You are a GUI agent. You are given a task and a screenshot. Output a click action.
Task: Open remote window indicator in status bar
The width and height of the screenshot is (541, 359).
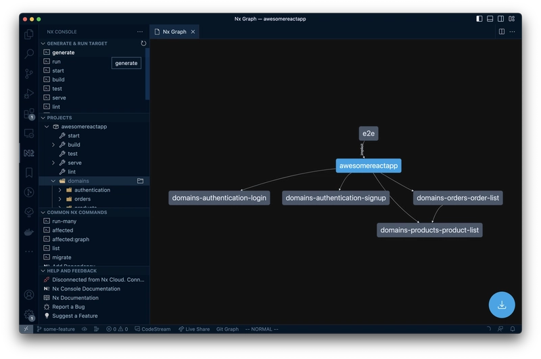(x=26, y=329)
